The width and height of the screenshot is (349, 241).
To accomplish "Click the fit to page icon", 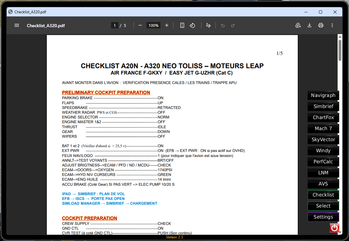I will pos(182,25).
